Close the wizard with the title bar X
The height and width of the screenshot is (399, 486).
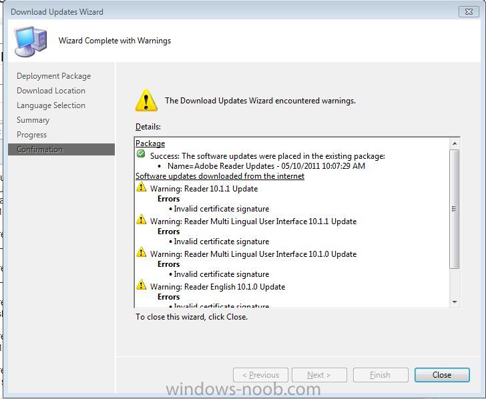click(469, 12)
